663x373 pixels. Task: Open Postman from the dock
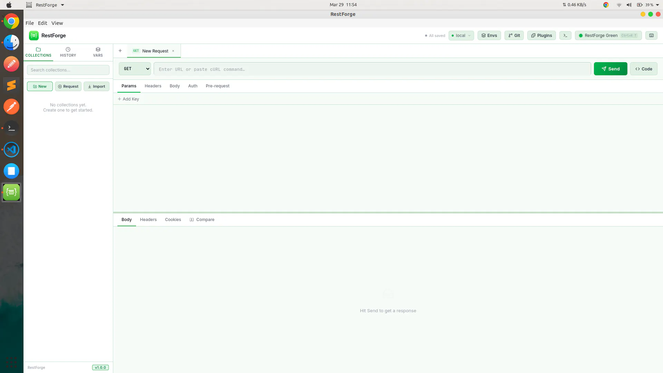(x=11, y=107)
